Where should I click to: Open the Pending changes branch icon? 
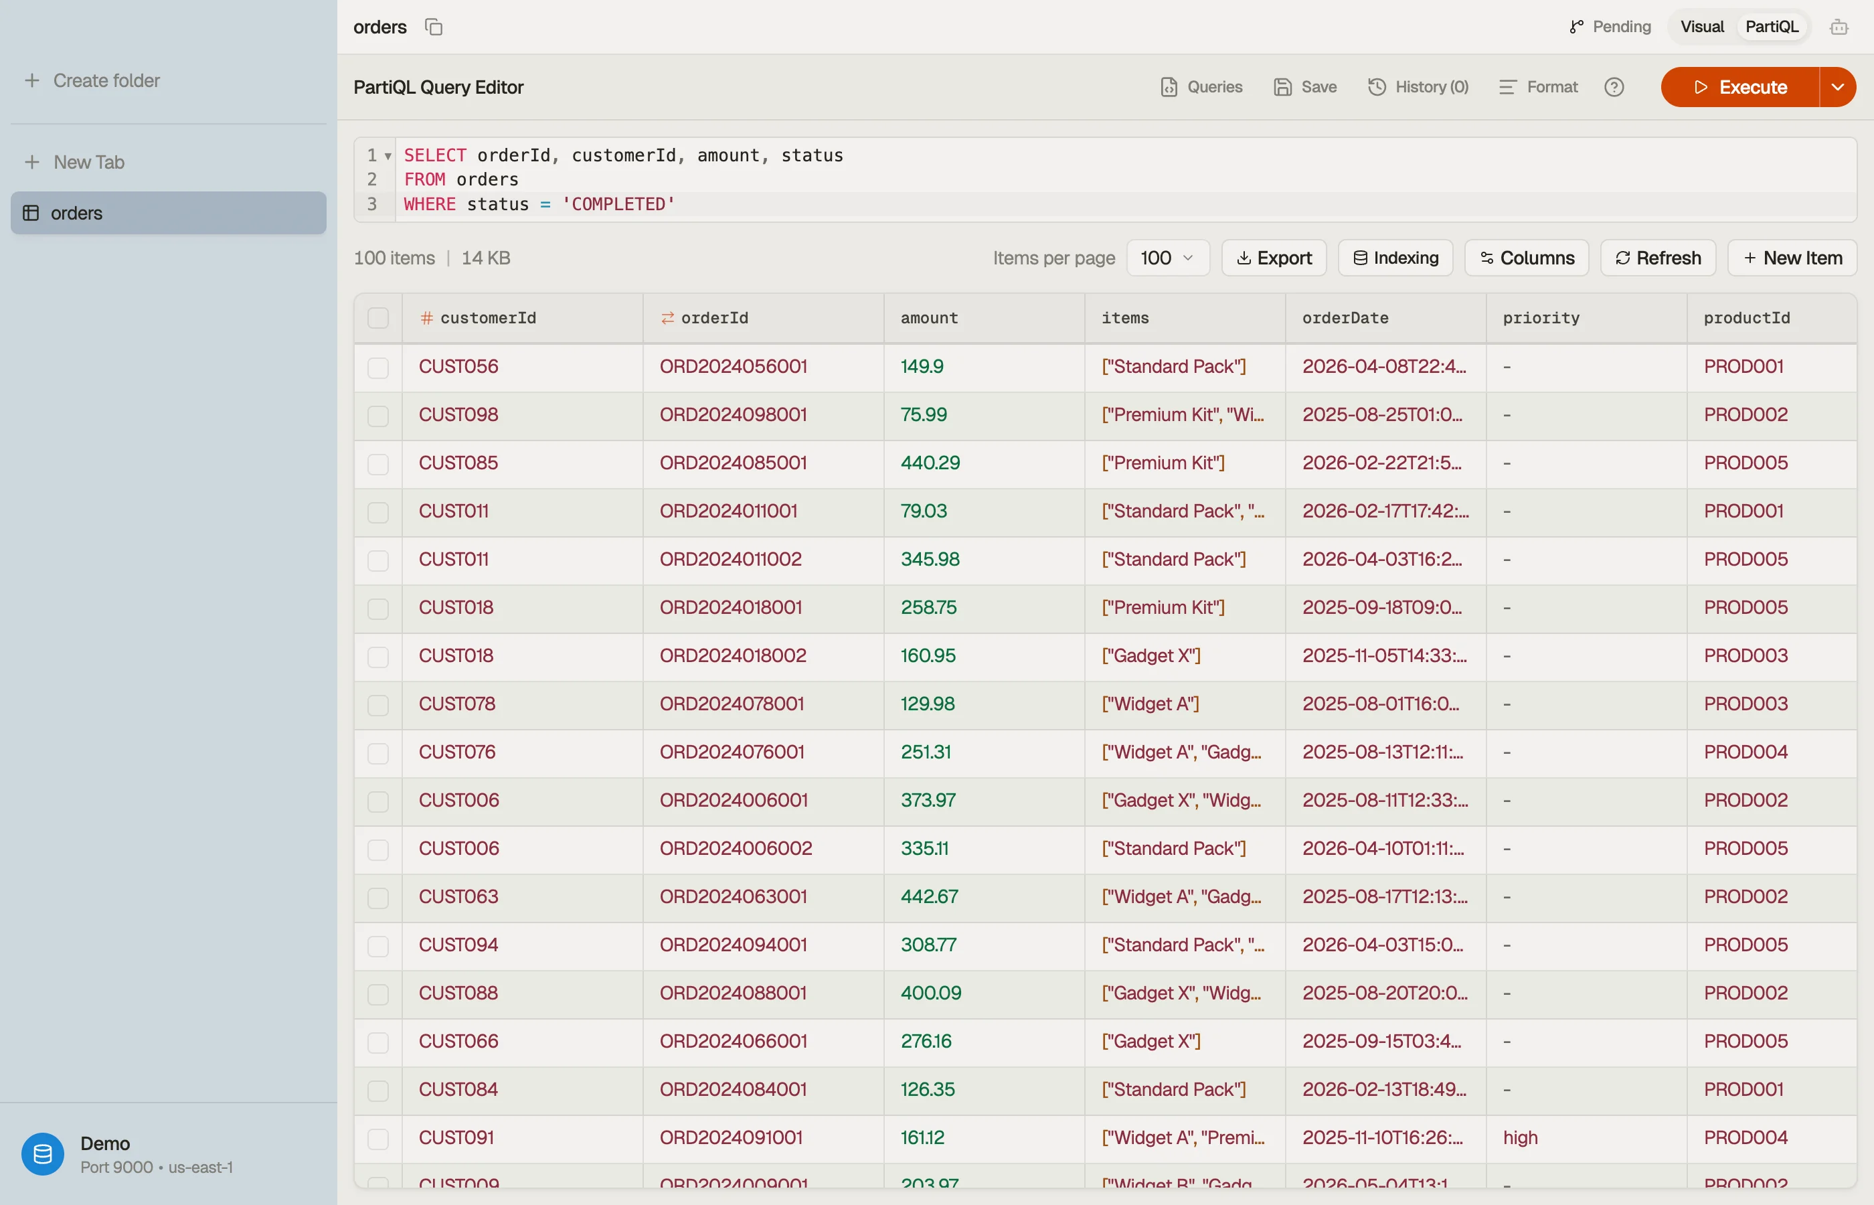(1576, 27)
